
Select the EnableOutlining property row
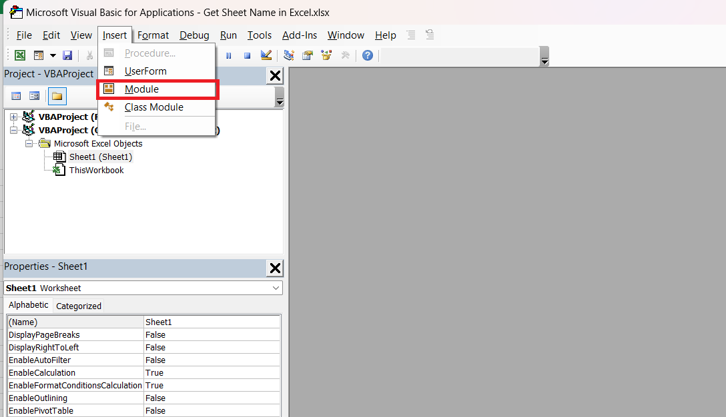(144, 398)
